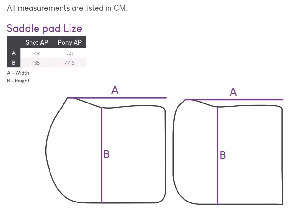This screenshot has width=294, height=213.
Task: Select the value 49 in the table
Action: point(37,53)
